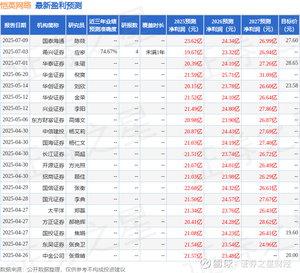Select the 东方财富证券 institution cell
The height and width of the screenshot is (273, 300).
click(48, 120)
